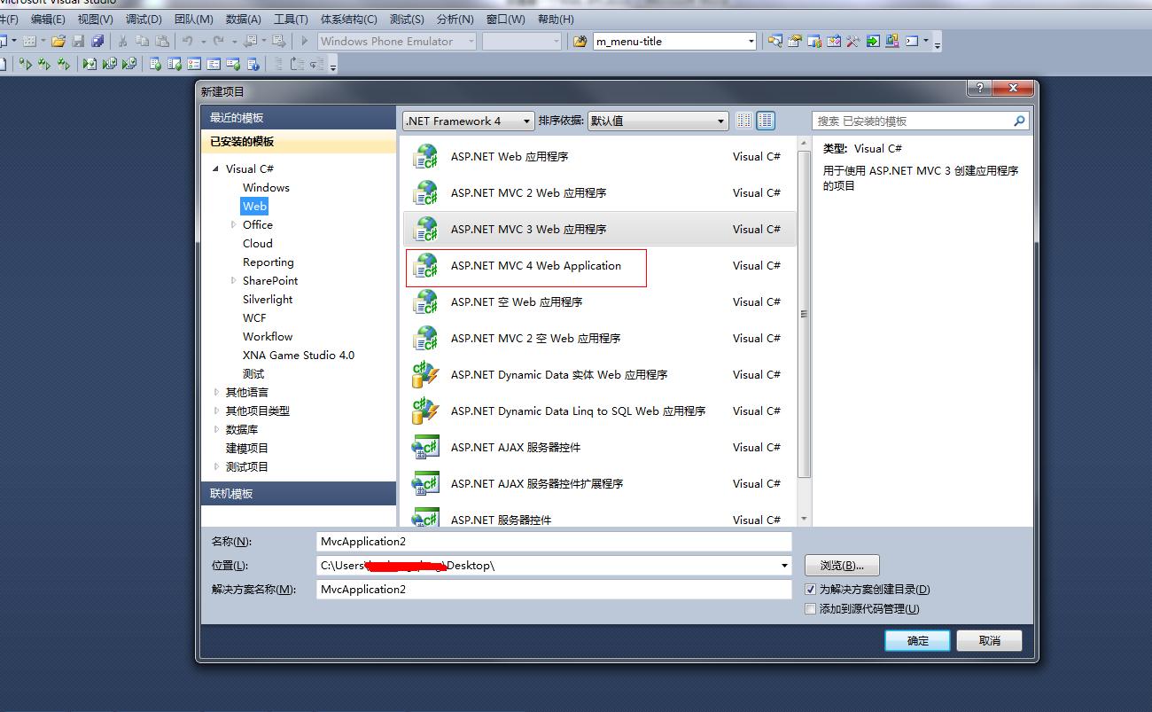Collapse the Visual C# tree node
Image resolution: width=1152 pixels, height=712 pixels.
(x=215, y=168)
